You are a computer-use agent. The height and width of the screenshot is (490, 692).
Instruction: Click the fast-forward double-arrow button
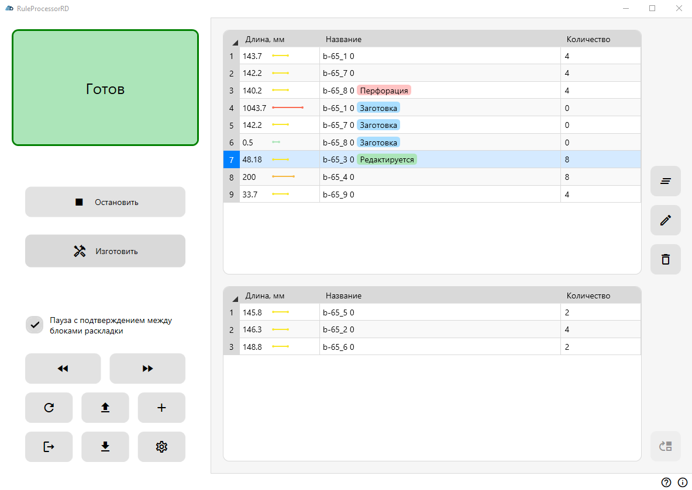tap(147, 369)
